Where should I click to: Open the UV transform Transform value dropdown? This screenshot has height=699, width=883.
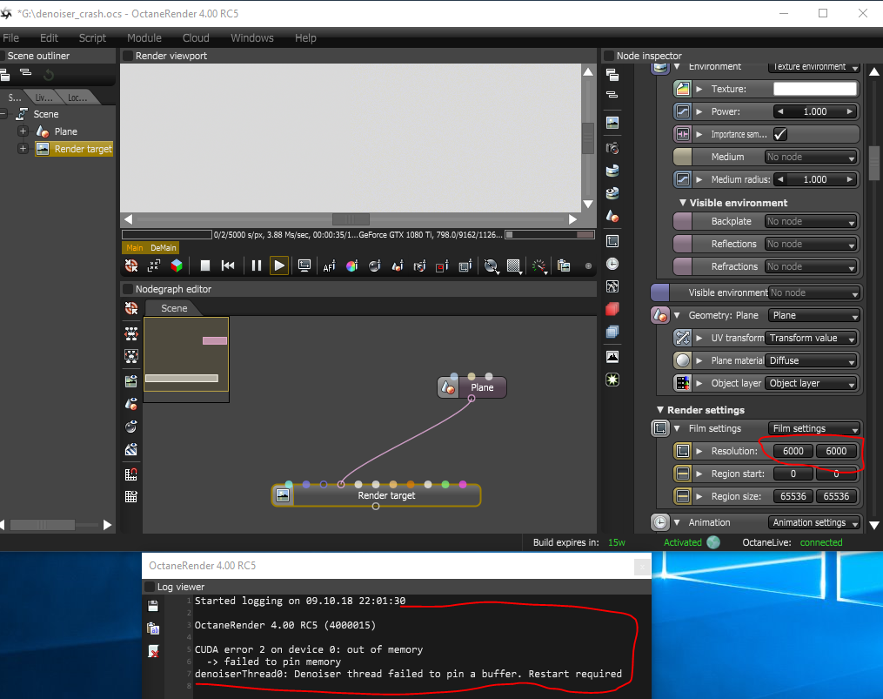[x=812, y=339]
